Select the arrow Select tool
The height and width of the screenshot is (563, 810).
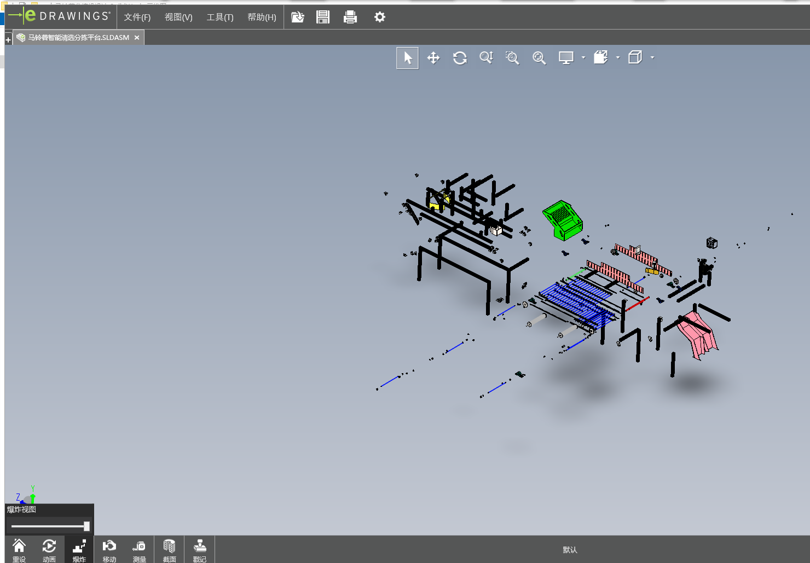point(408,58)
